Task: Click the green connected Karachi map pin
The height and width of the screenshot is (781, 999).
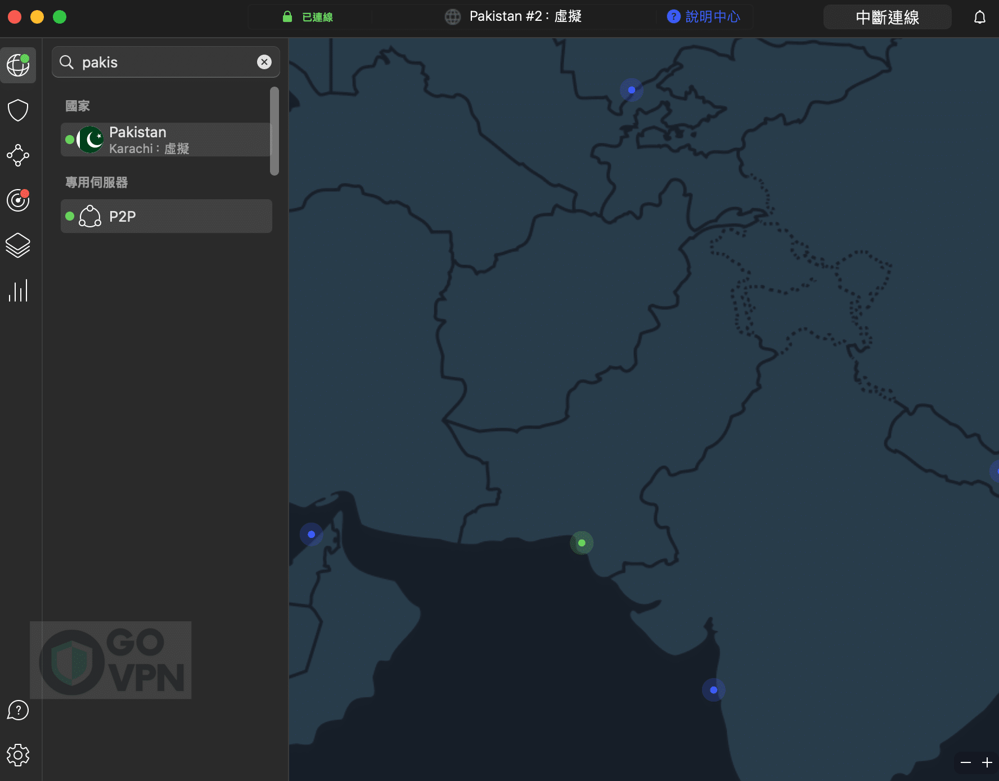Action: tap(582, 543)
